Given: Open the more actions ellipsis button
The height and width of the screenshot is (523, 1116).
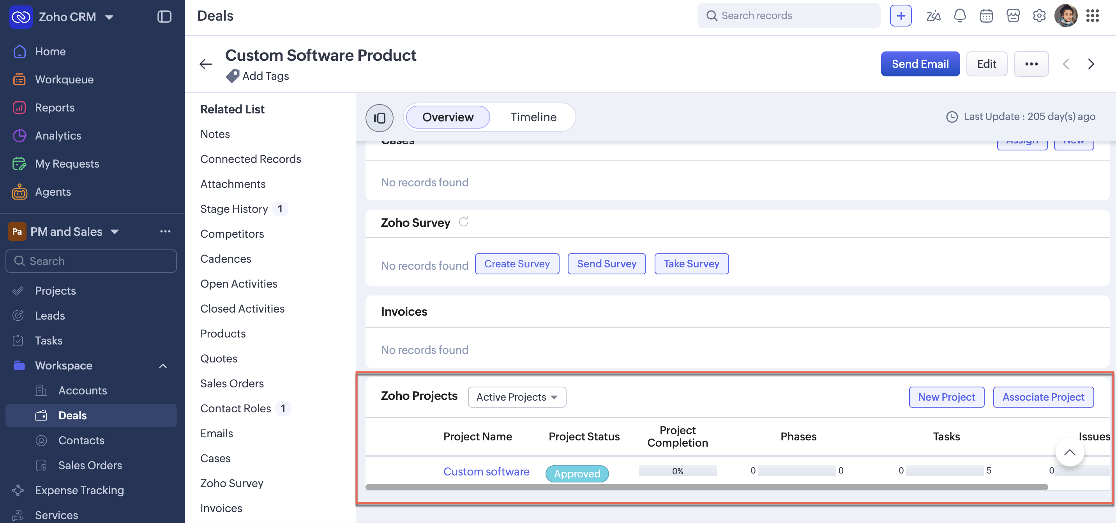Looking at the screenshot, I should pos(1031,64).
